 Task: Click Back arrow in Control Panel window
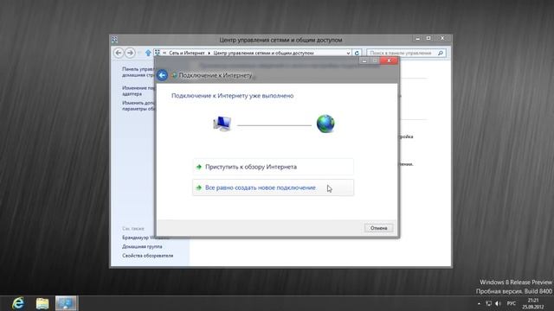119,53
